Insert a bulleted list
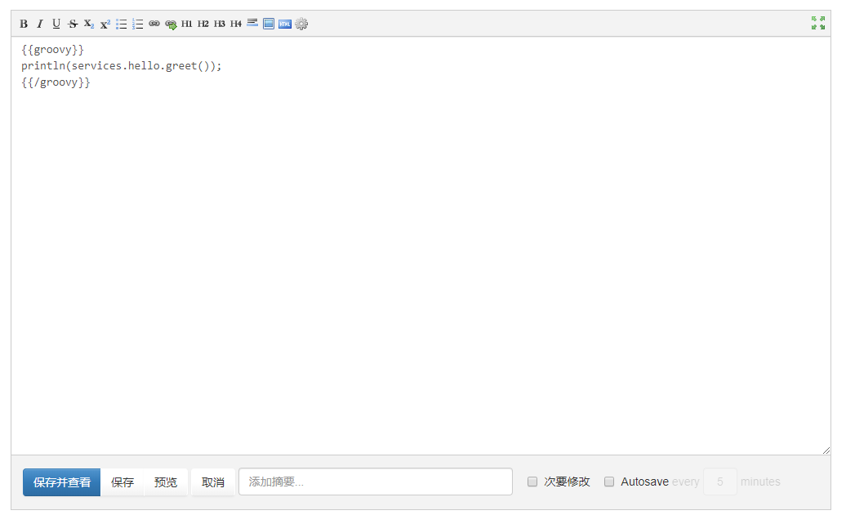The height and width of the screenshot is (515, 855). tap(122, 24)
